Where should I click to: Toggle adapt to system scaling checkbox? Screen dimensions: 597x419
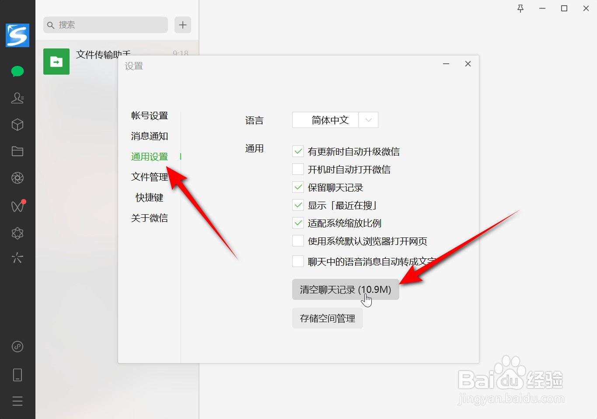298,223
